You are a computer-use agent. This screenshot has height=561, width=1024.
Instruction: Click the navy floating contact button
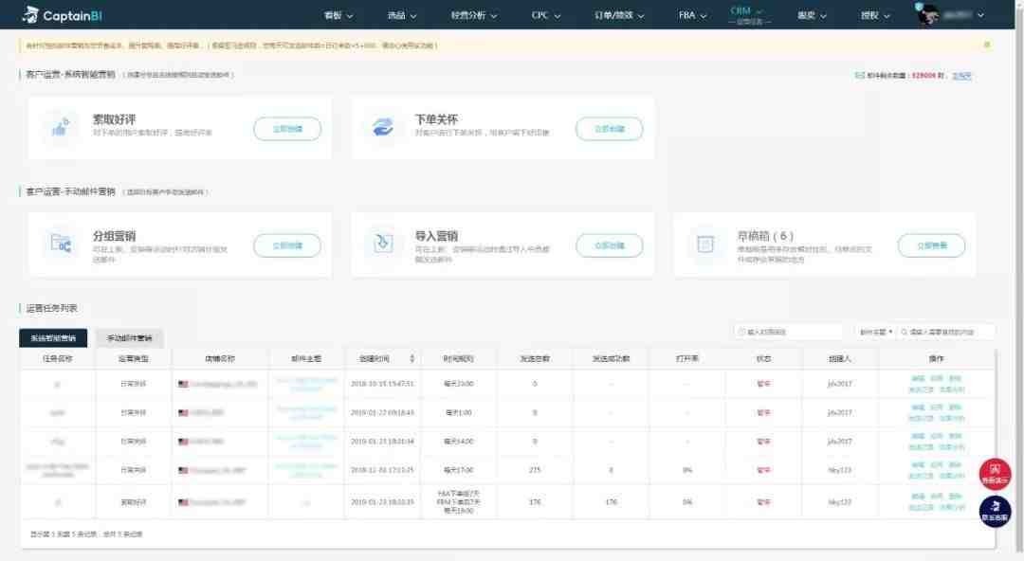coord(995,512)
